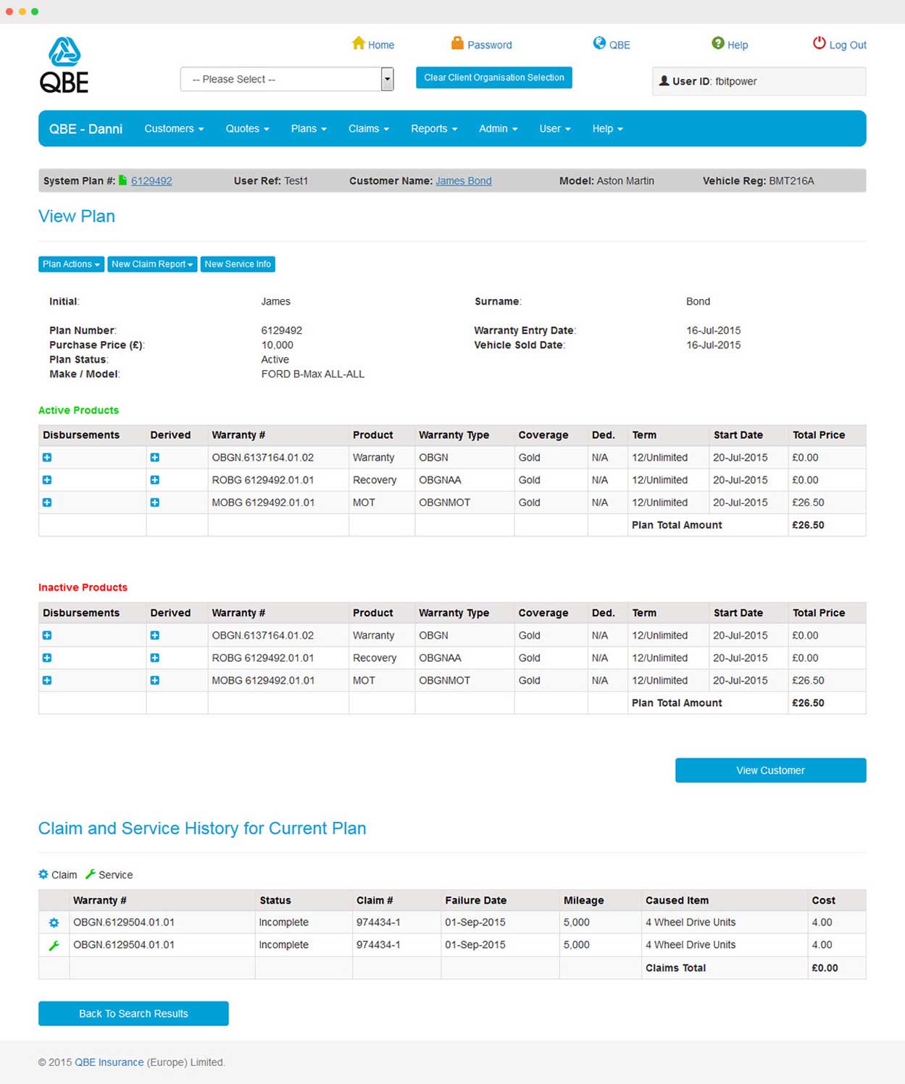Click the QBE logo
Image resolution: width=905 pixels, height=1084 pixels.
[64, 65]
